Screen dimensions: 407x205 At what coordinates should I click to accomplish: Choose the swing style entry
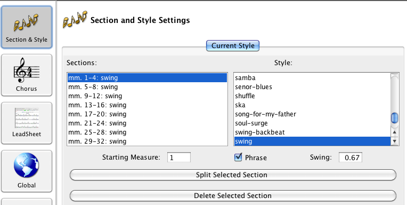[x=312, y=141]
